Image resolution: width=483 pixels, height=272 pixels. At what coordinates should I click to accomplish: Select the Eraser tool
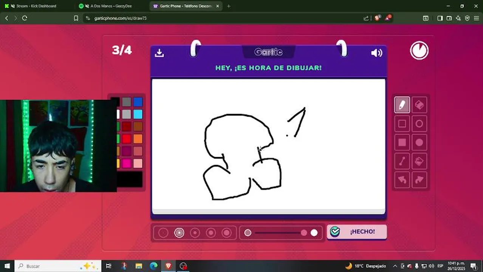coord(419,105)
